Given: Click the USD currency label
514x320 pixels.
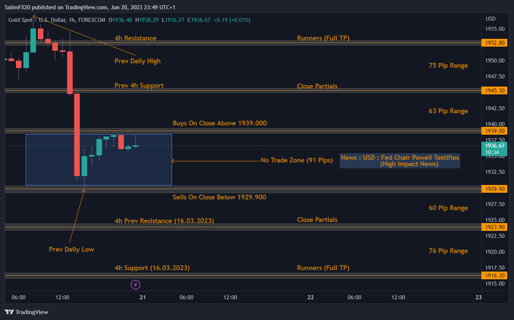Looking at the screenshot, I should pyautogui.click(x=491, y=19).
